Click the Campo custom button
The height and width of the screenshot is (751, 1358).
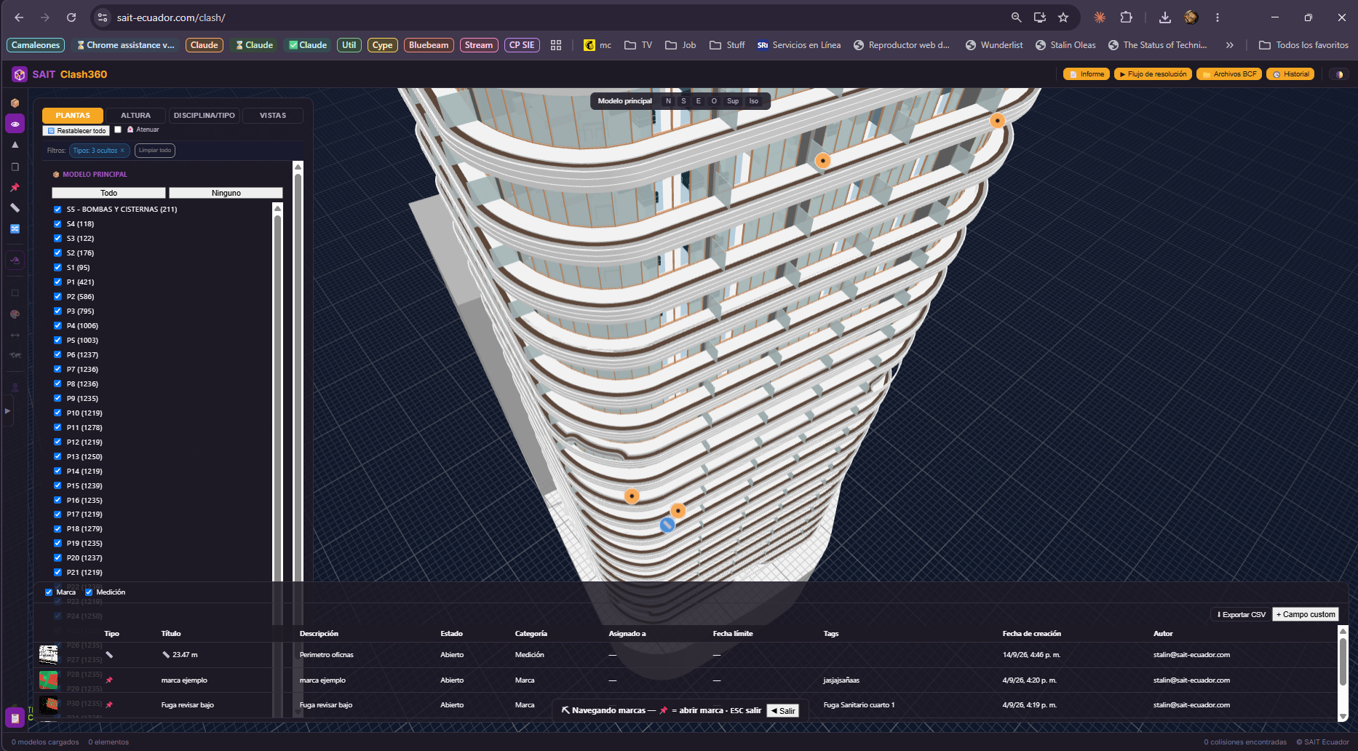click(x=1306, y=615)
